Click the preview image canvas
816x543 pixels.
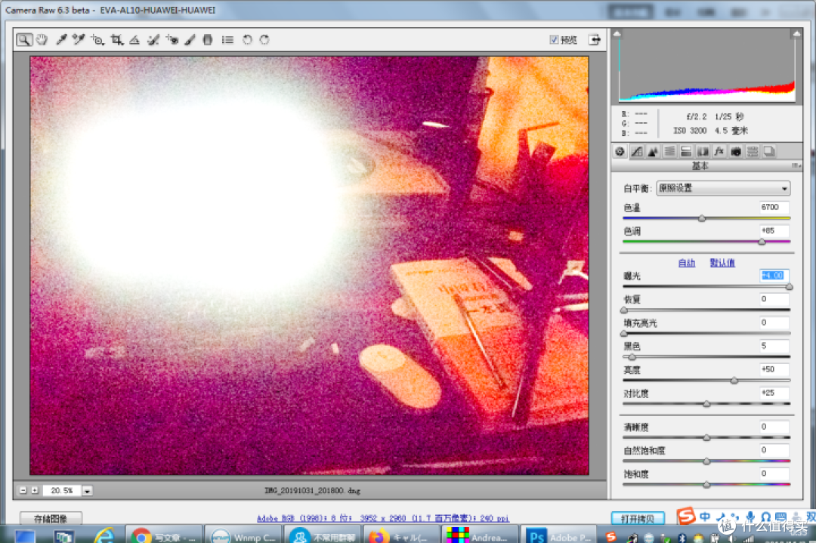click(309, 265)
